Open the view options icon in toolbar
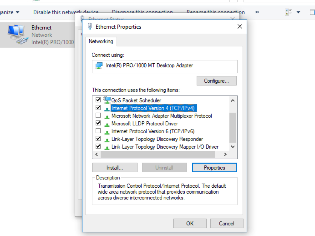 coord(288,12)
